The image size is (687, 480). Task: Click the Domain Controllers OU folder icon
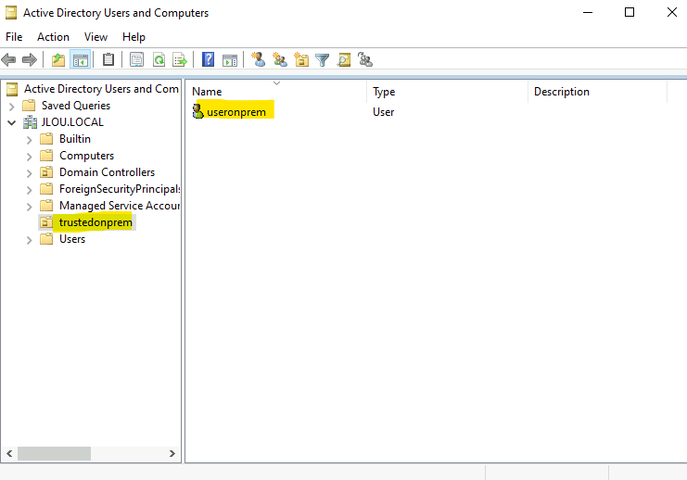pos(46,172)
